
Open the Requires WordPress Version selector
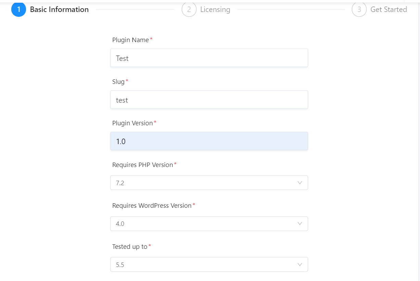[x=209, y=223]
